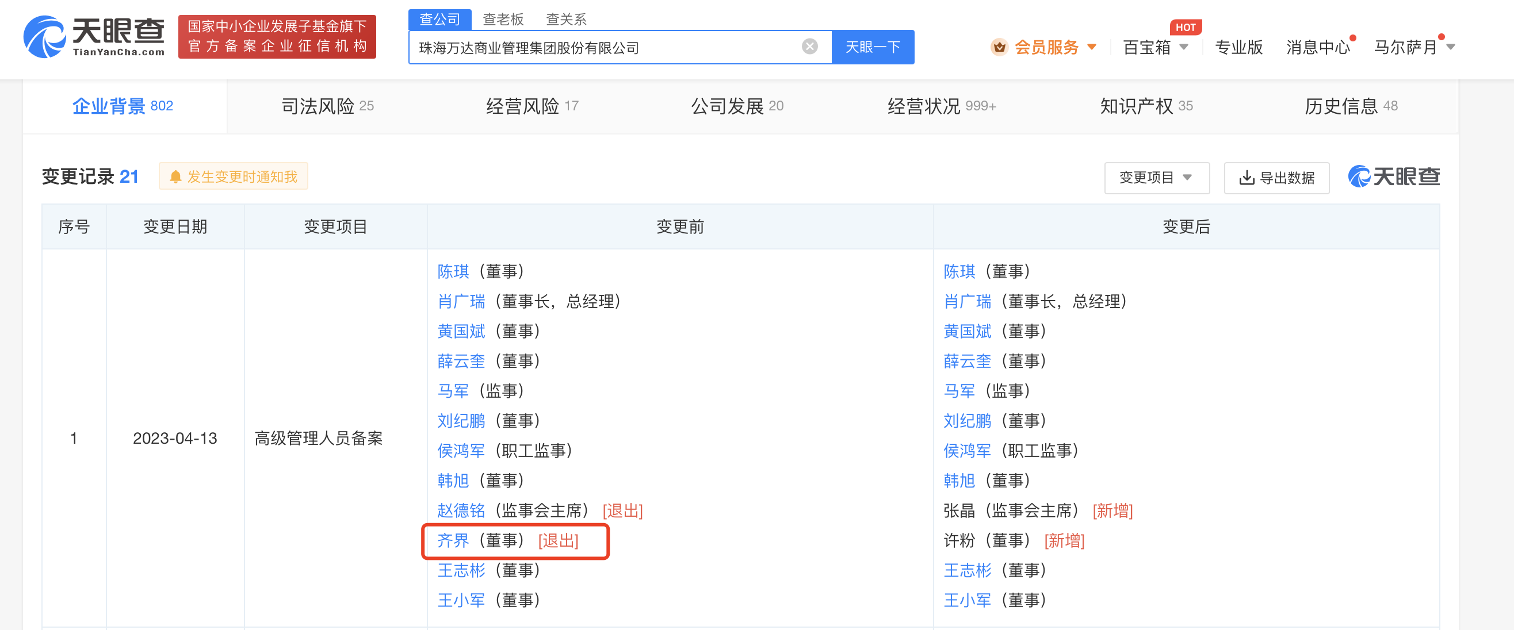Open 侯鸿军 link in 变更前 column
This screenshot has height=630, width=1514.
click(461, 451)
